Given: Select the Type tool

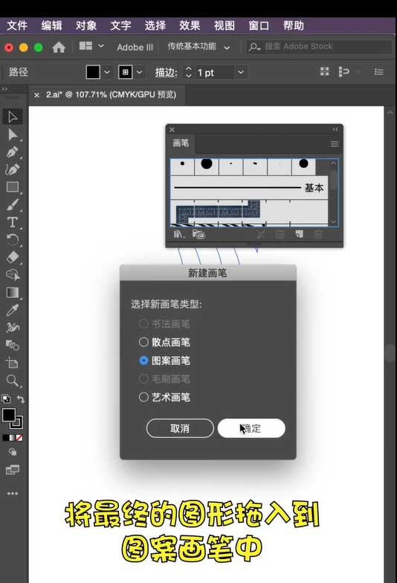Looking at the screenshot, I should coord(13,222).
